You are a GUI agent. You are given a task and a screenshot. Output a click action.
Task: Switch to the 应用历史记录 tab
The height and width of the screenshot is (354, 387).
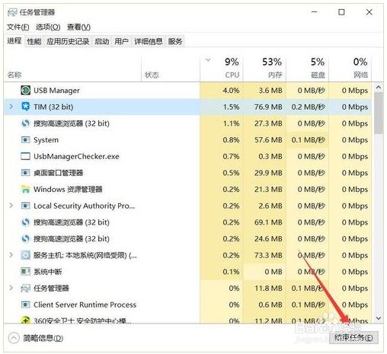click(68, 41)
